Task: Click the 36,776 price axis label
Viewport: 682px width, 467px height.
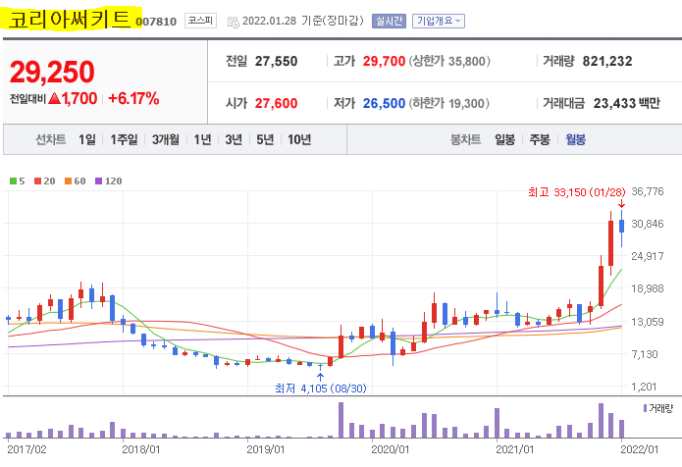Action: click(x=648, y=191)
